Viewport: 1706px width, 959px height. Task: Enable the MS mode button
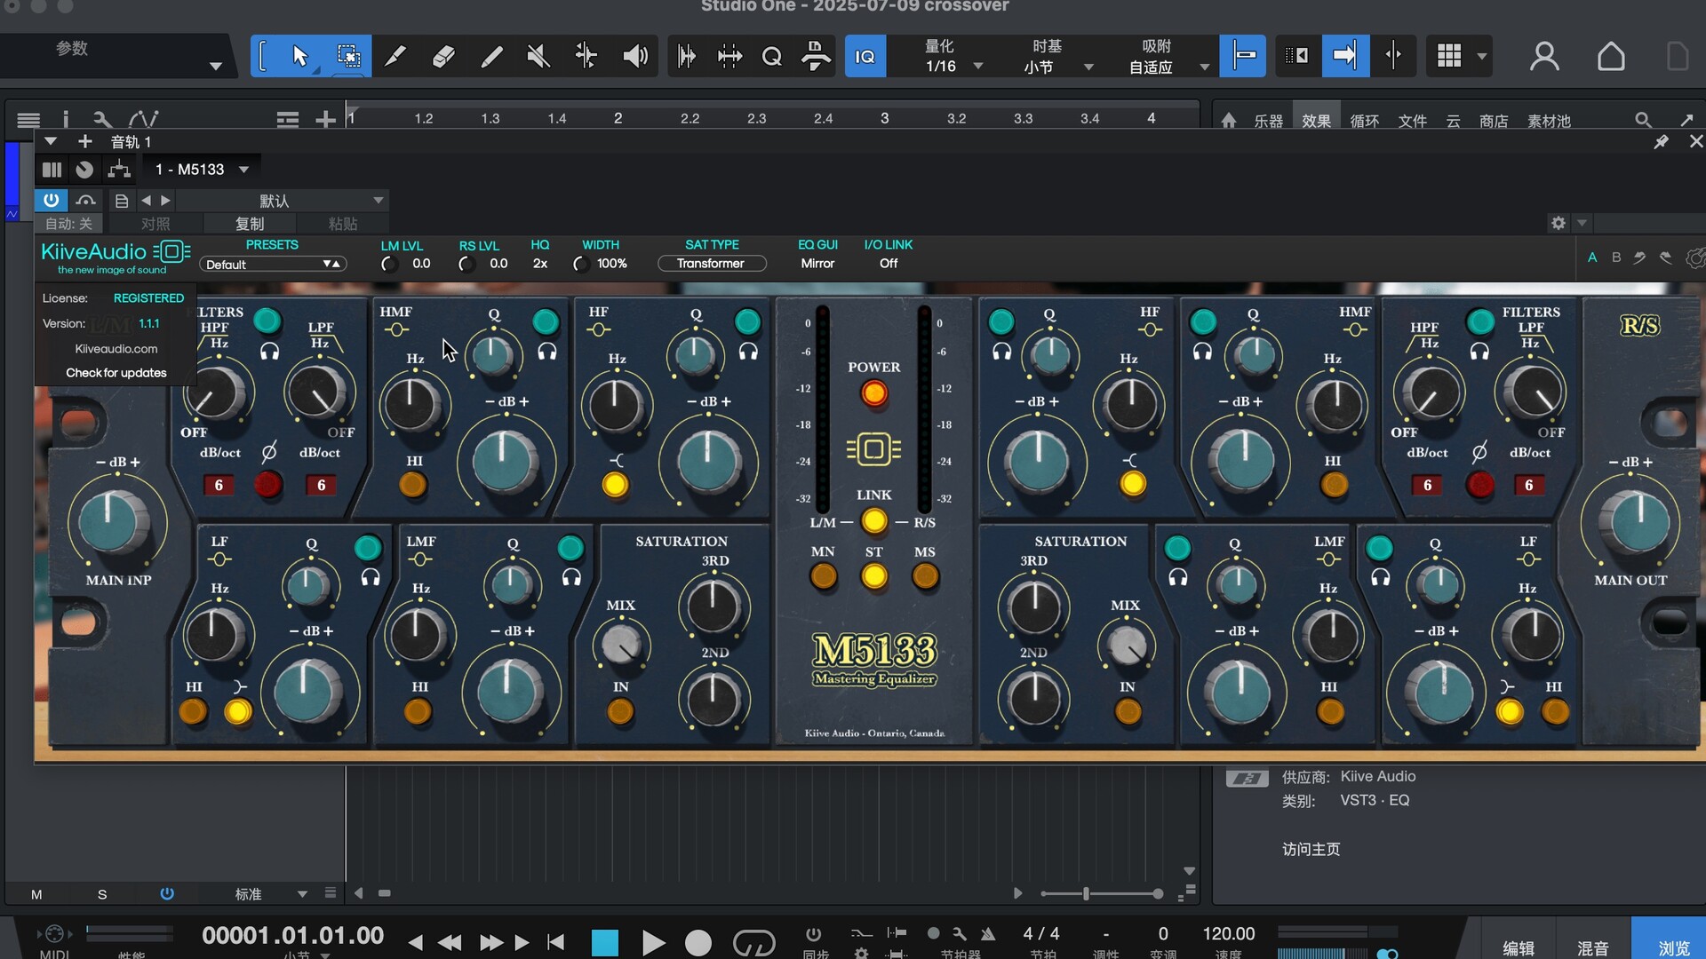click(925, 576)
